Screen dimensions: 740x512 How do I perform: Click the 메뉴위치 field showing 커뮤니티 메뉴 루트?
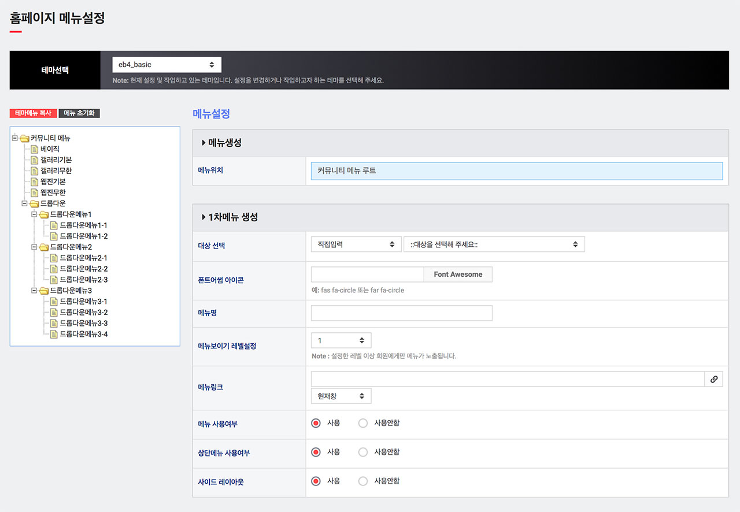tap(517, 171)
